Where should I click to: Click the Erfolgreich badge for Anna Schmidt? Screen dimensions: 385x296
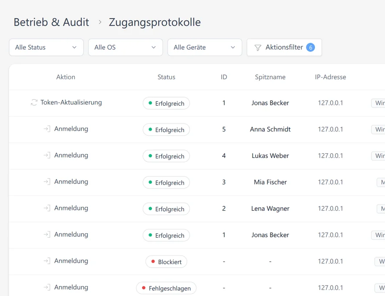[166, 130]
